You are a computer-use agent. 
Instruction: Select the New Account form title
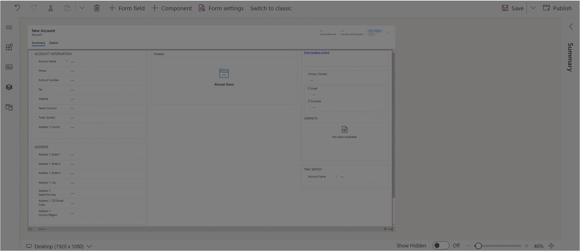click(43, 31)
